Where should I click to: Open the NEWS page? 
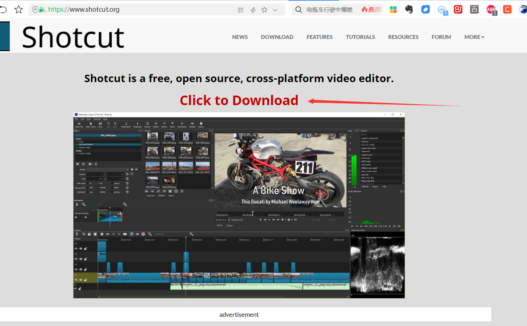click(240, 37)
